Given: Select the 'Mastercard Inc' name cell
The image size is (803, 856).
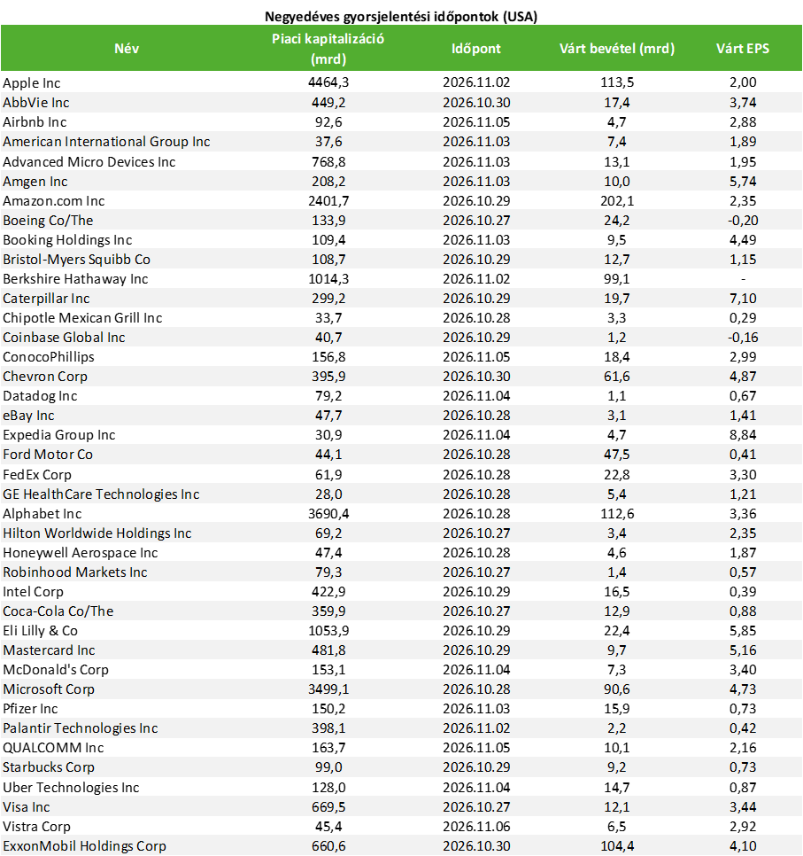Looking at the screenshot, I should (x=49, y=650).
